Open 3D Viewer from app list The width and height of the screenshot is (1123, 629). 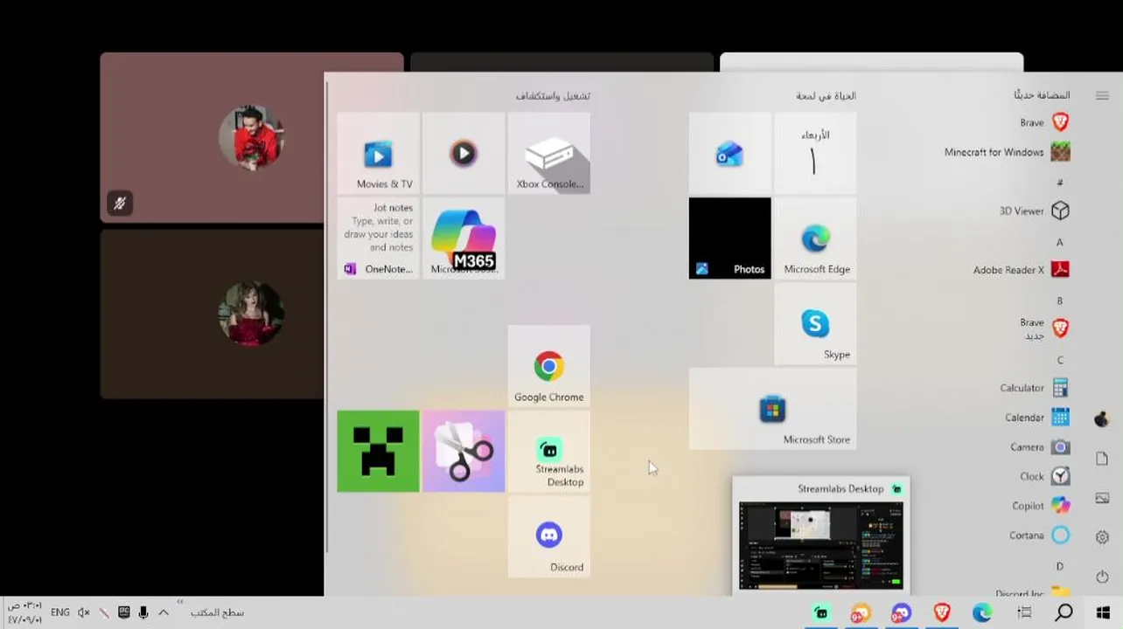(1034, 211)
